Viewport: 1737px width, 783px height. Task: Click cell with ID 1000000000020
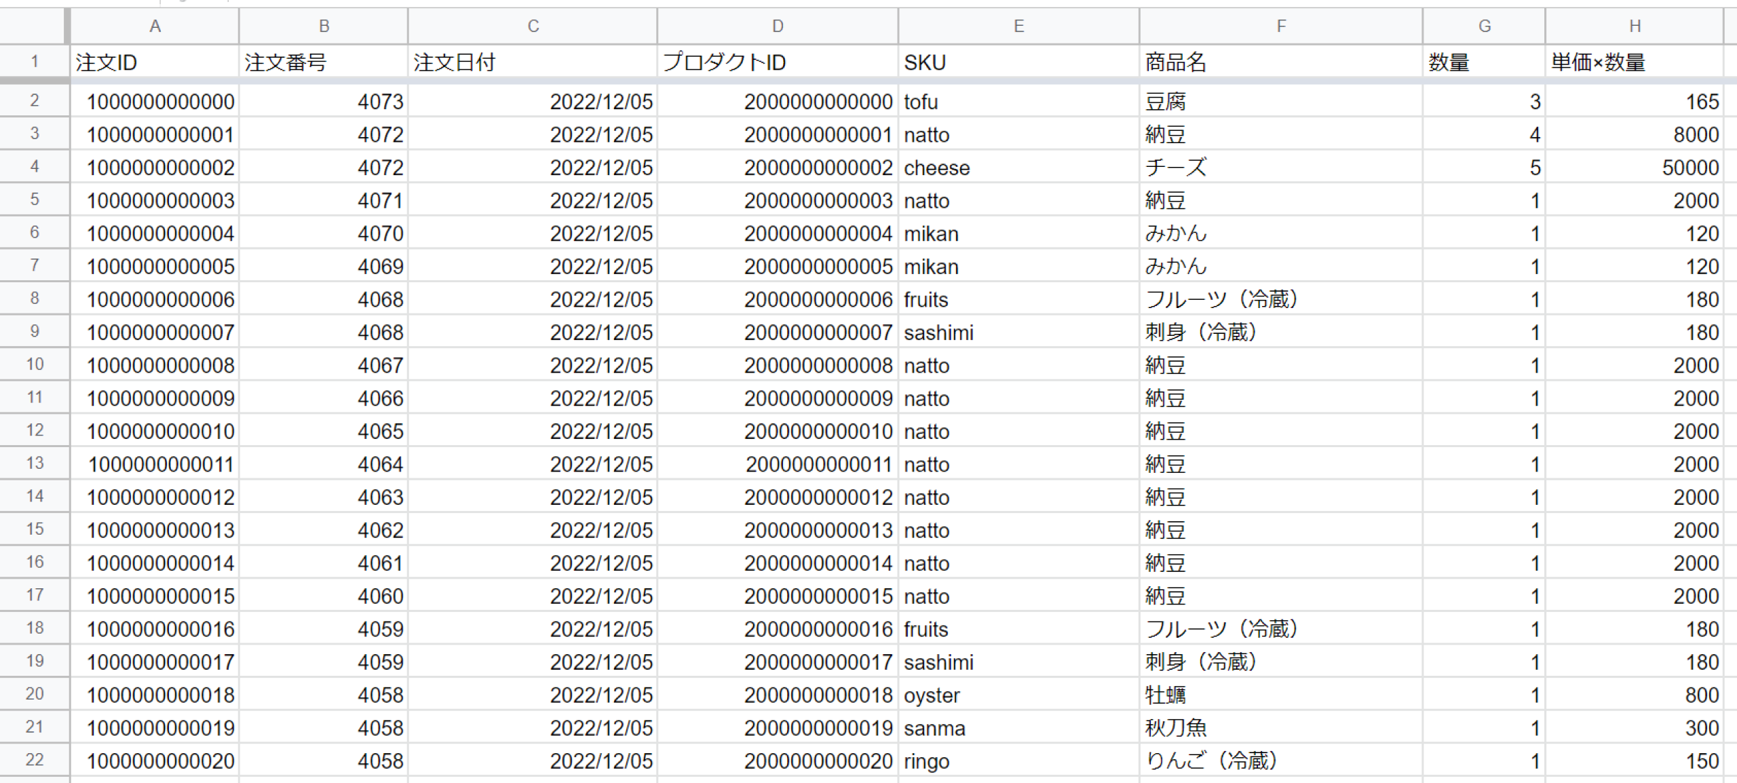[155, 761]
